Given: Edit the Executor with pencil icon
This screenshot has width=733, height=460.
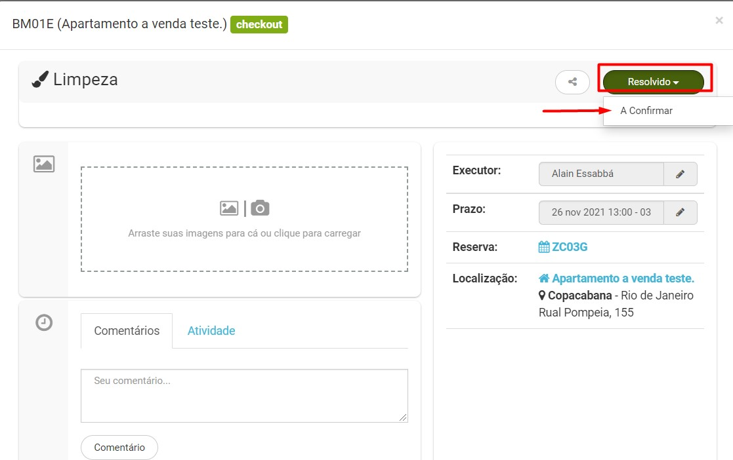Looking at the screenshot, I should tap(681, 174).
